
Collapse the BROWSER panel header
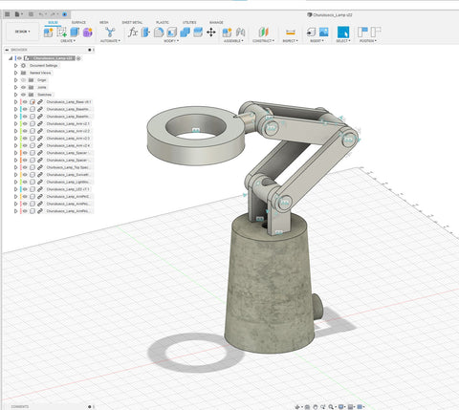(x=7, y=50)
